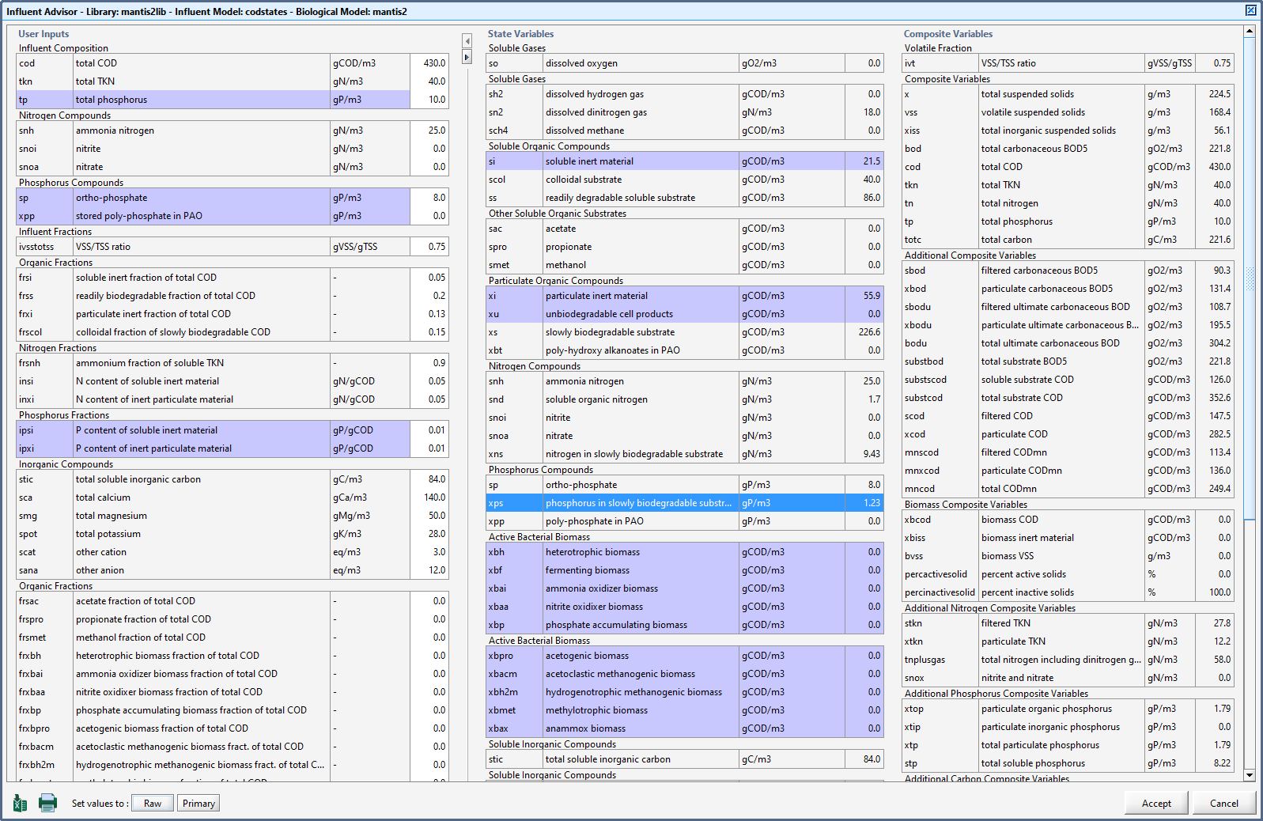The width and height of the screenshot is (1263, 821).
Task: Click the Export to Excel icon
Action: tap(21, 804)
